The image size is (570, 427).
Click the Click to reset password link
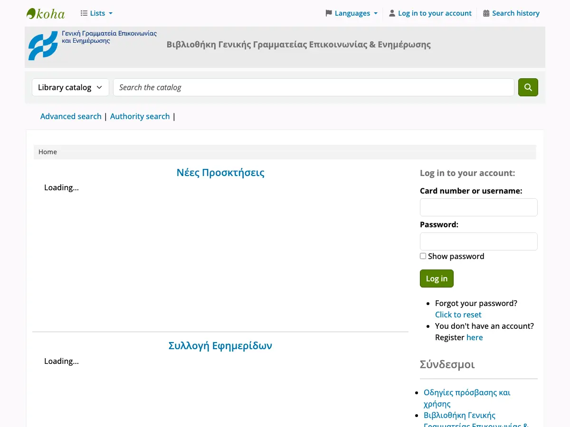[458, 315]
